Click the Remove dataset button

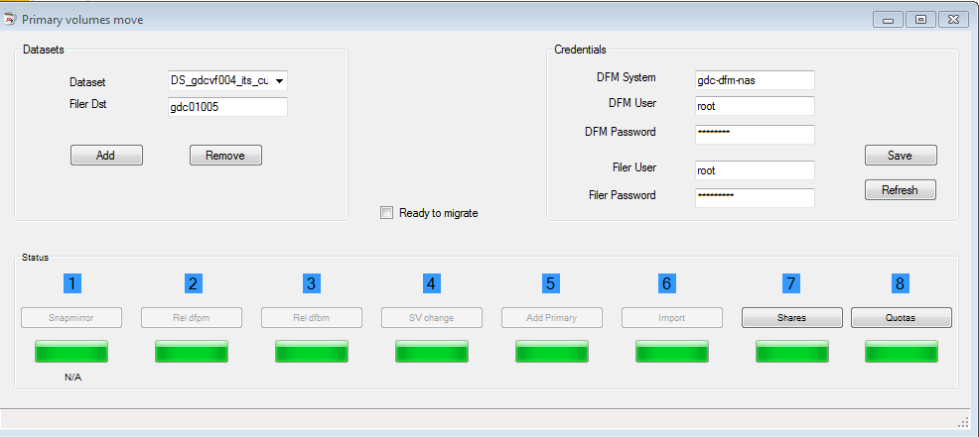click(x=225, y=156)
